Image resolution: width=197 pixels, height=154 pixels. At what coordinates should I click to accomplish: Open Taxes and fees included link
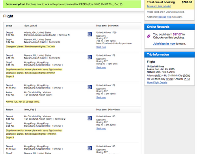[x=159, y=6]
